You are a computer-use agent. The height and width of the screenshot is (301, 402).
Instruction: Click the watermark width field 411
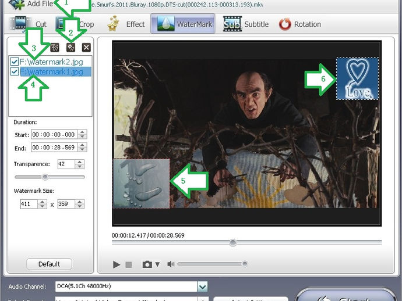point(29,204)
